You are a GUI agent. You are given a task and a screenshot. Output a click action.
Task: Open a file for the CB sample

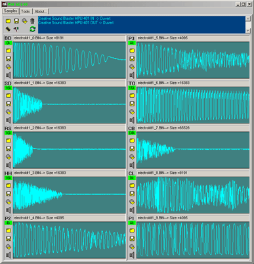coord(132,141)
